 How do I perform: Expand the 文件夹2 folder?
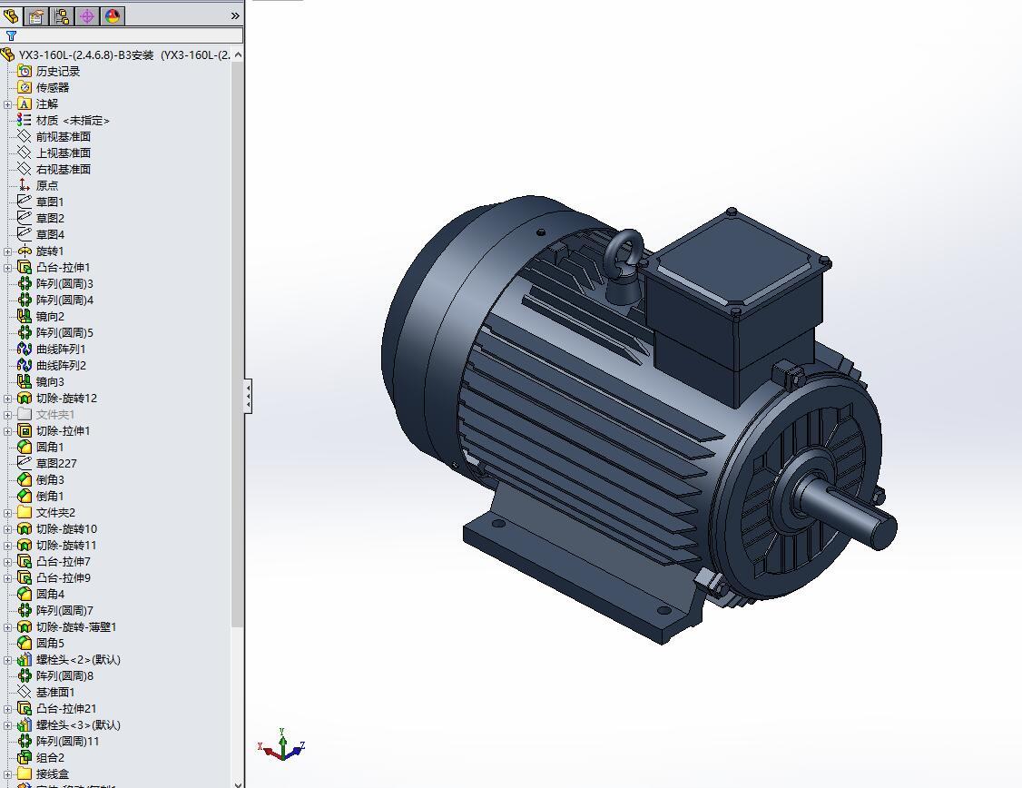tap(7, 513)
